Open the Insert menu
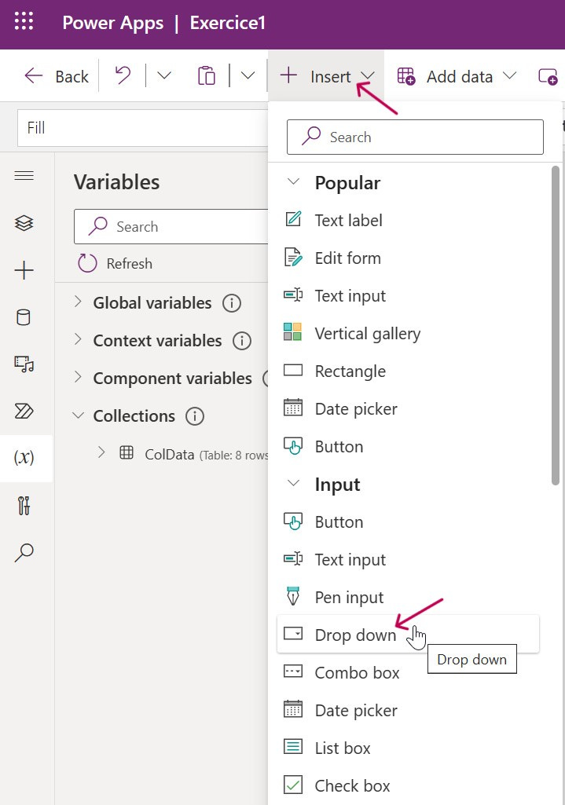Viewport: 565px width, 805px height. pos(325,76)
